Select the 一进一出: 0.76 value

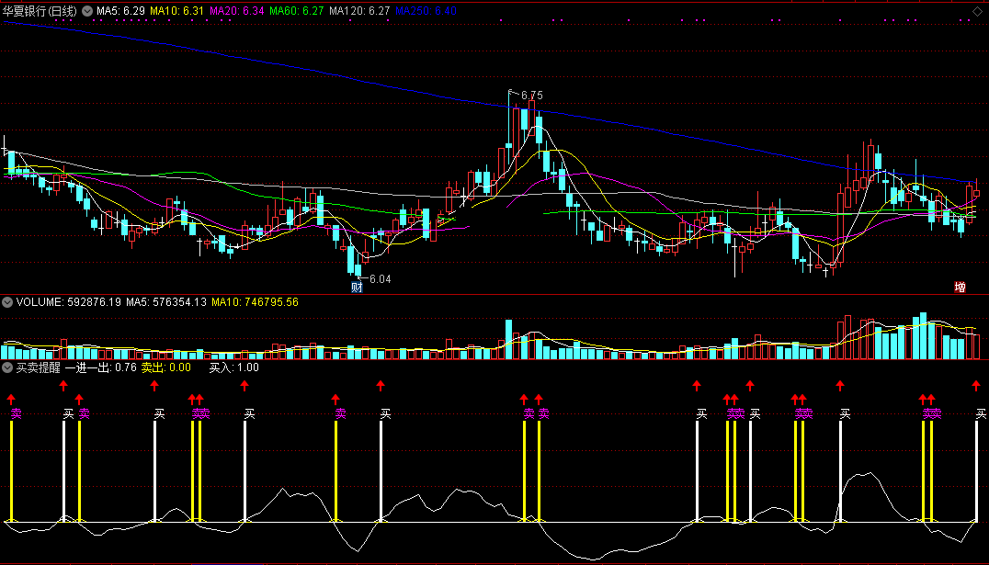pyautogui.click(x=101, y=367)
